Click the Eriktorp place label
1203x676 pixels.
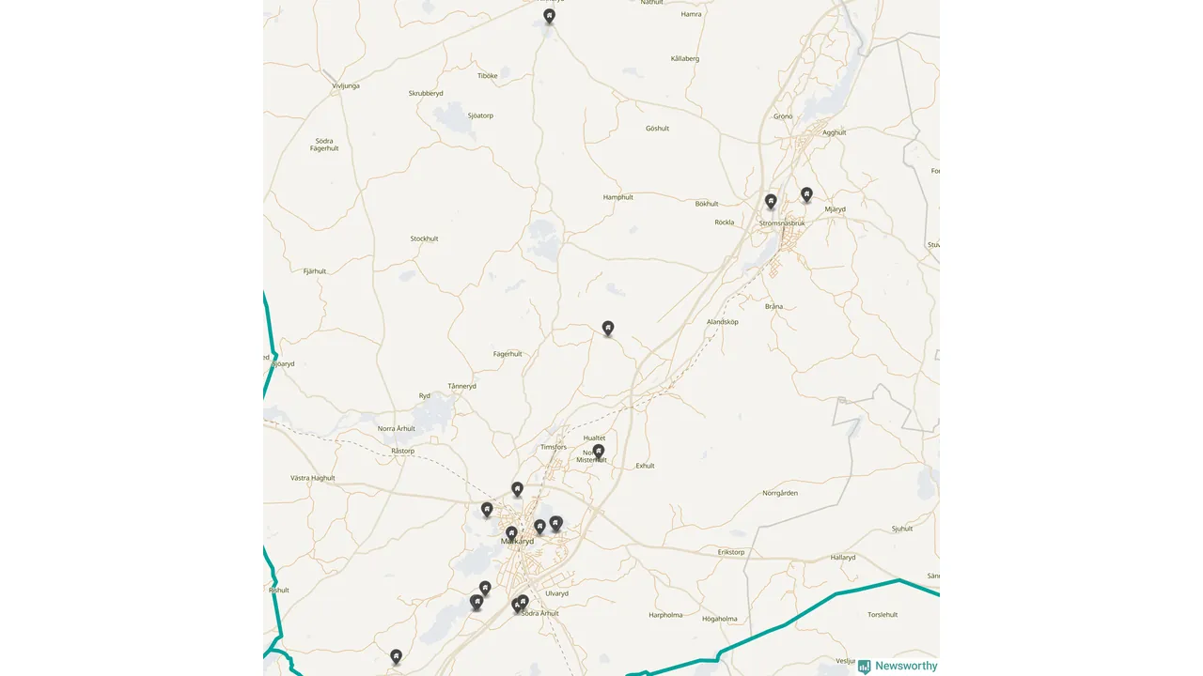point(731,552)
